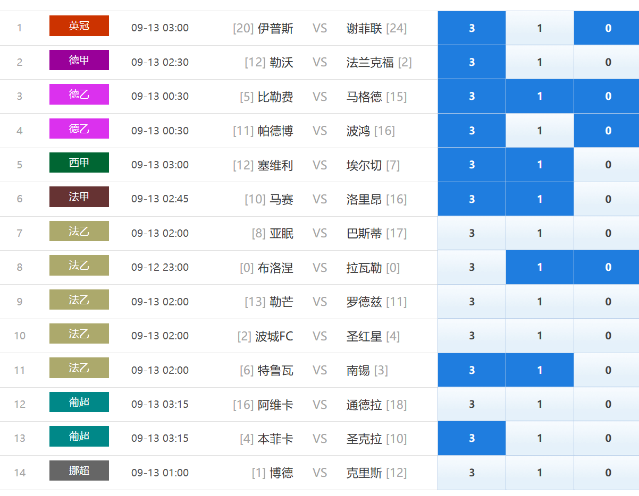Image resolution: width=639 pixels, height=496 pixels.
Task: Select 3 for 勒沃 vs 法兰克福
Action: (472, 62)
